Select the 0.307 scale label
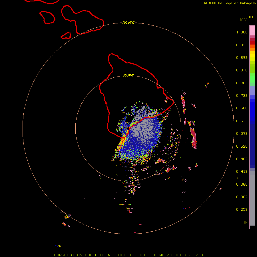This screenshot has width=257, height=257. coord(242,197)
